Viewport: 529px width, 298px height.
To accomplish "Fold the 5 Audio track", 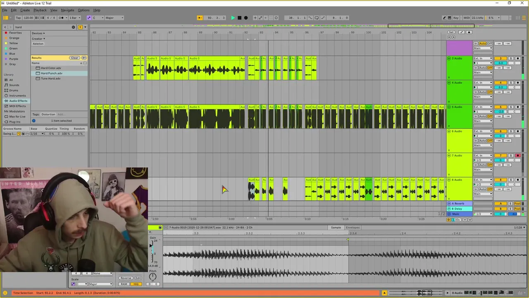I will pos(449,107).
